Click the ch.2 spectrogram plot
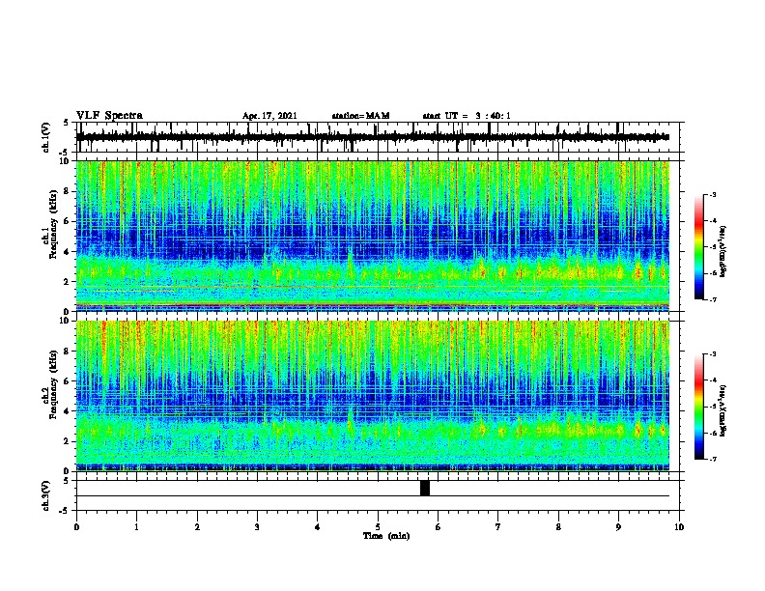Viewport: 765px width, 591px height. (372, 396)
